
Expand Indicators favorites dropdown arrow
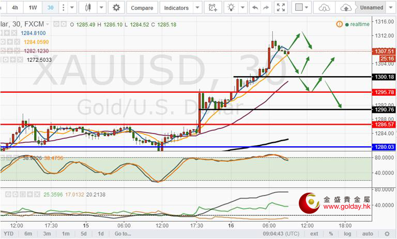click(x=197, y=8)
